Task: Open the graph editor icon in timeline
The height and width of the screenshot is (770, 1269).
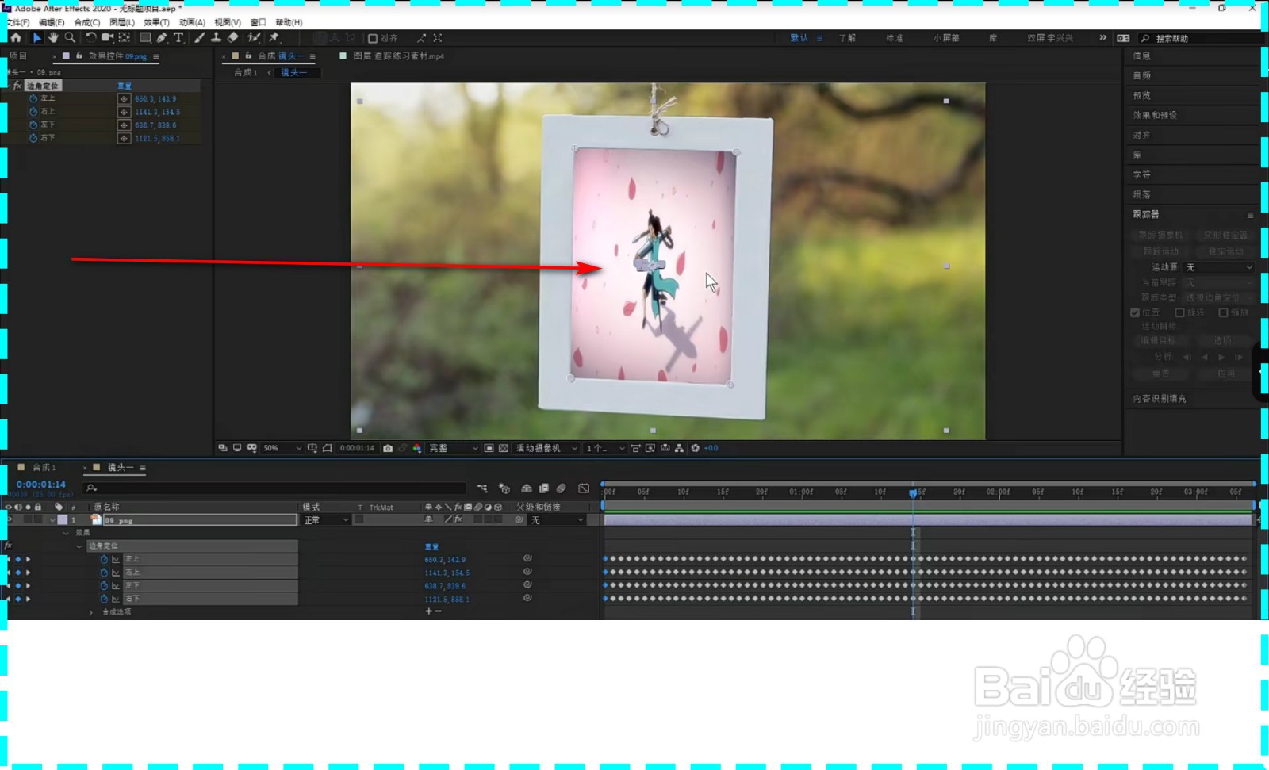Action: (584, 488)
